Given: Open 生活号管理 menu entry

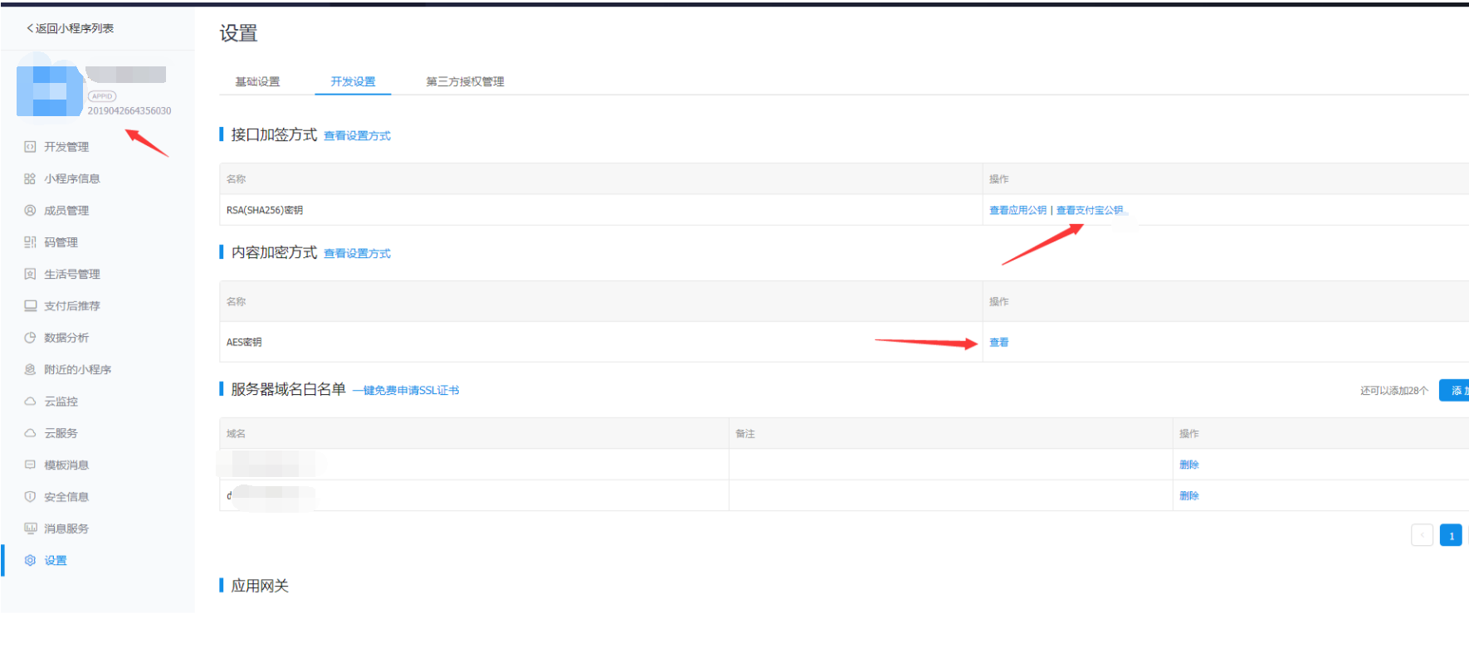Looking at the screenshot, I should click(x=72, y=274).
